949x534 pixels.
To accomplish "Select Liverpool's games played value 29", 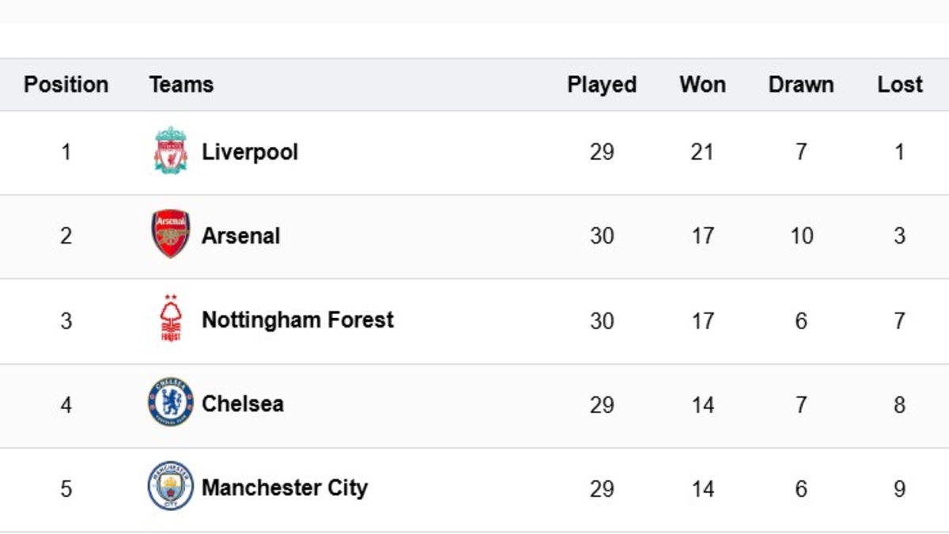I will coord(602,152).
